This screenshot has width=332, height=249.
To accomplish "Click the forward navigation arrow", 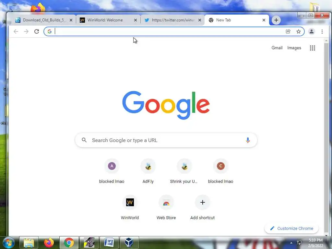I will [26, 31].
